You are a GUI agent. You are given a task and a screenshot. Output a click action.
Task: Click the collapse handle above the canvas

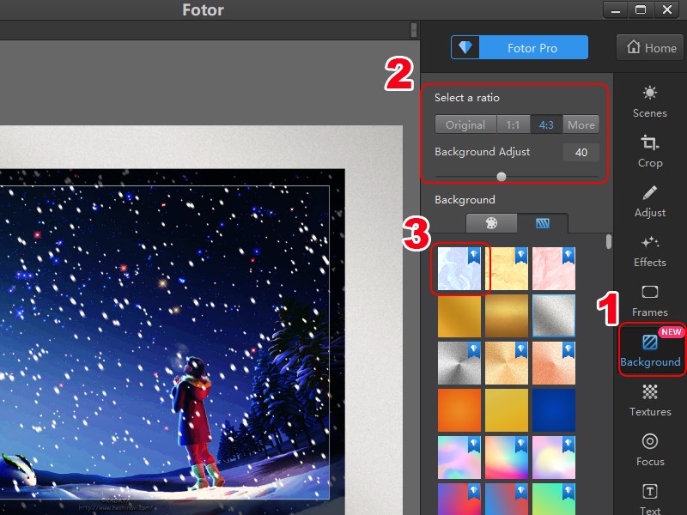[x=414, y=30]
